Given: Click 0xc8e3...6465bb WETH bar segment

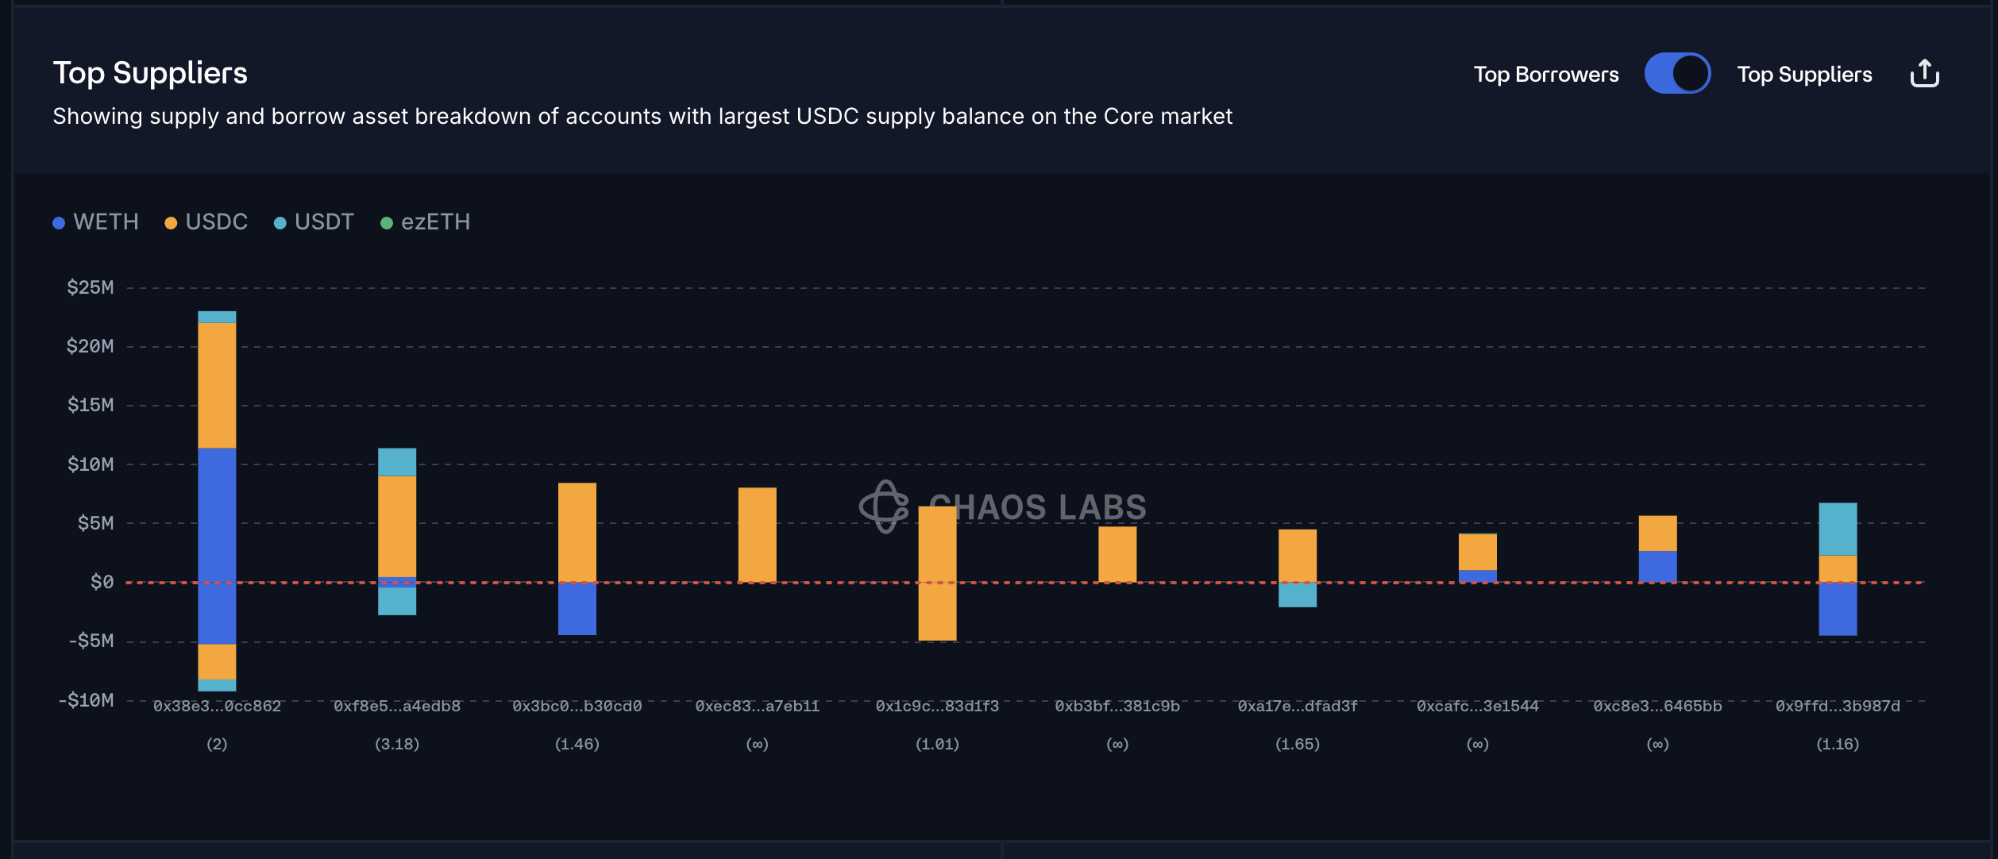Looking at the screenshot, I should pos(1657,566).
